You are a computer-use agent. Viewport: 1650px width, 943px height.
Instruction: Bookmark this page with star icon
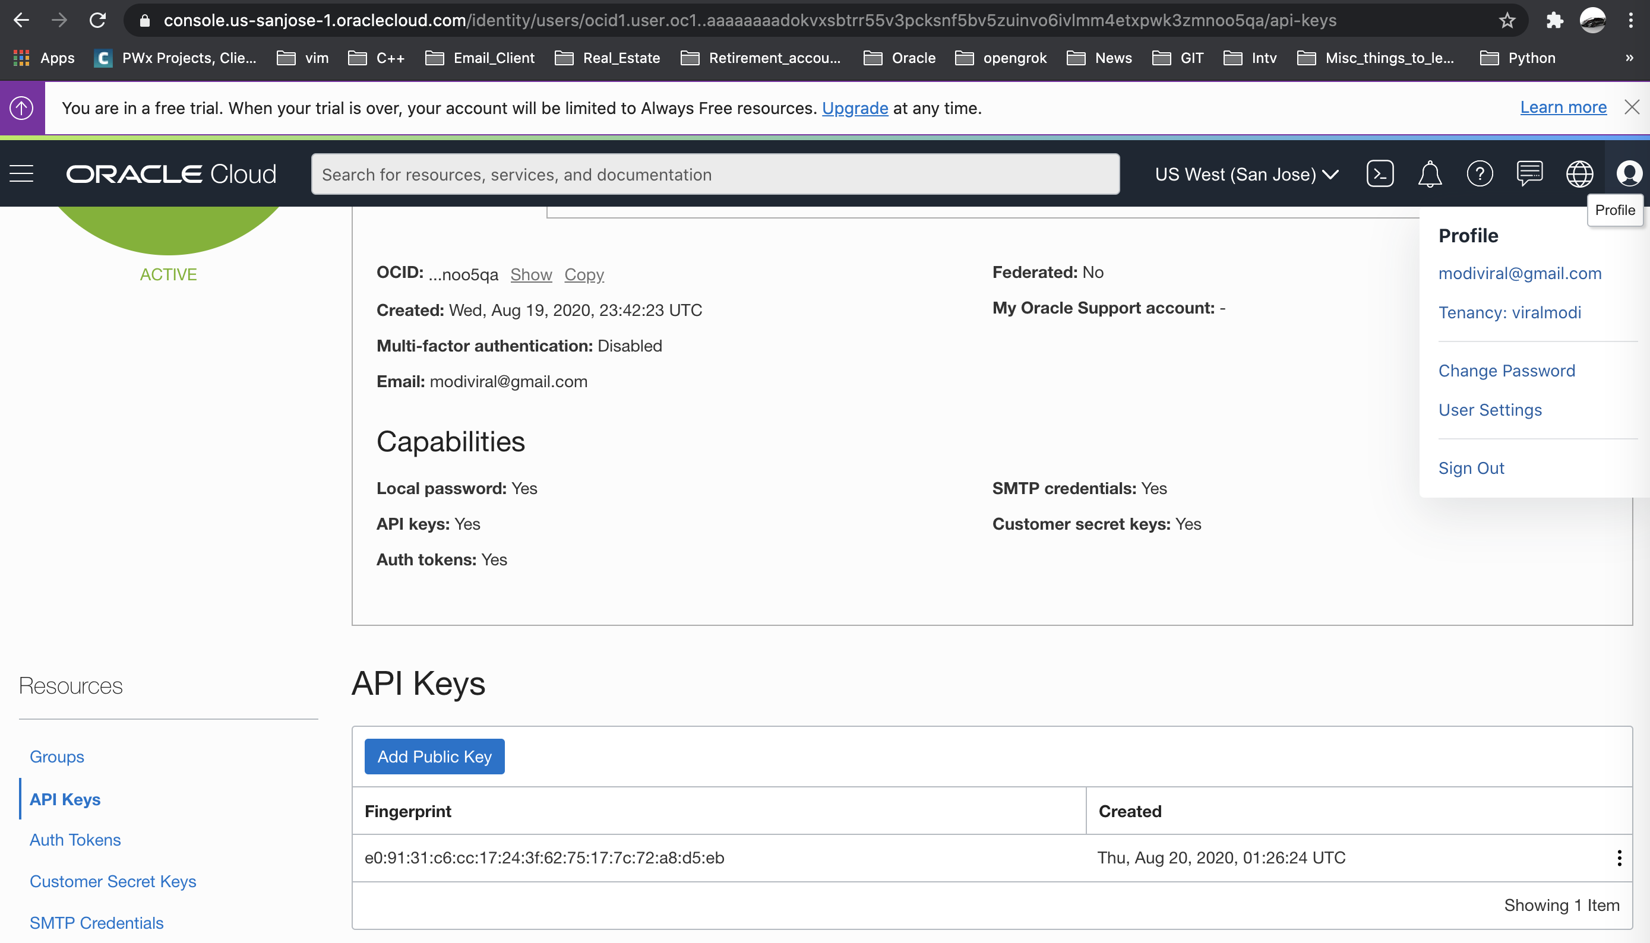tap(1507, 21)
